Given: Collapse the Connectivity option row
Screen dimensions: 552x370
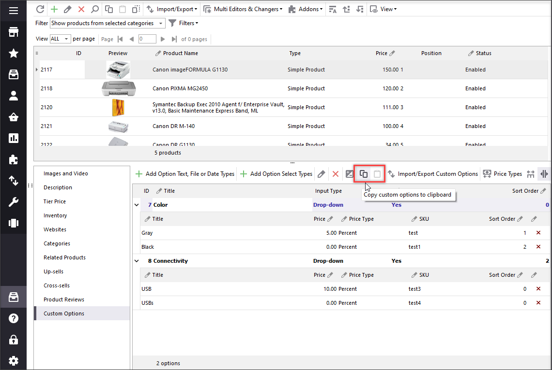Looking at the screenshot, I should pyautogui.click(x=137, y=261).
